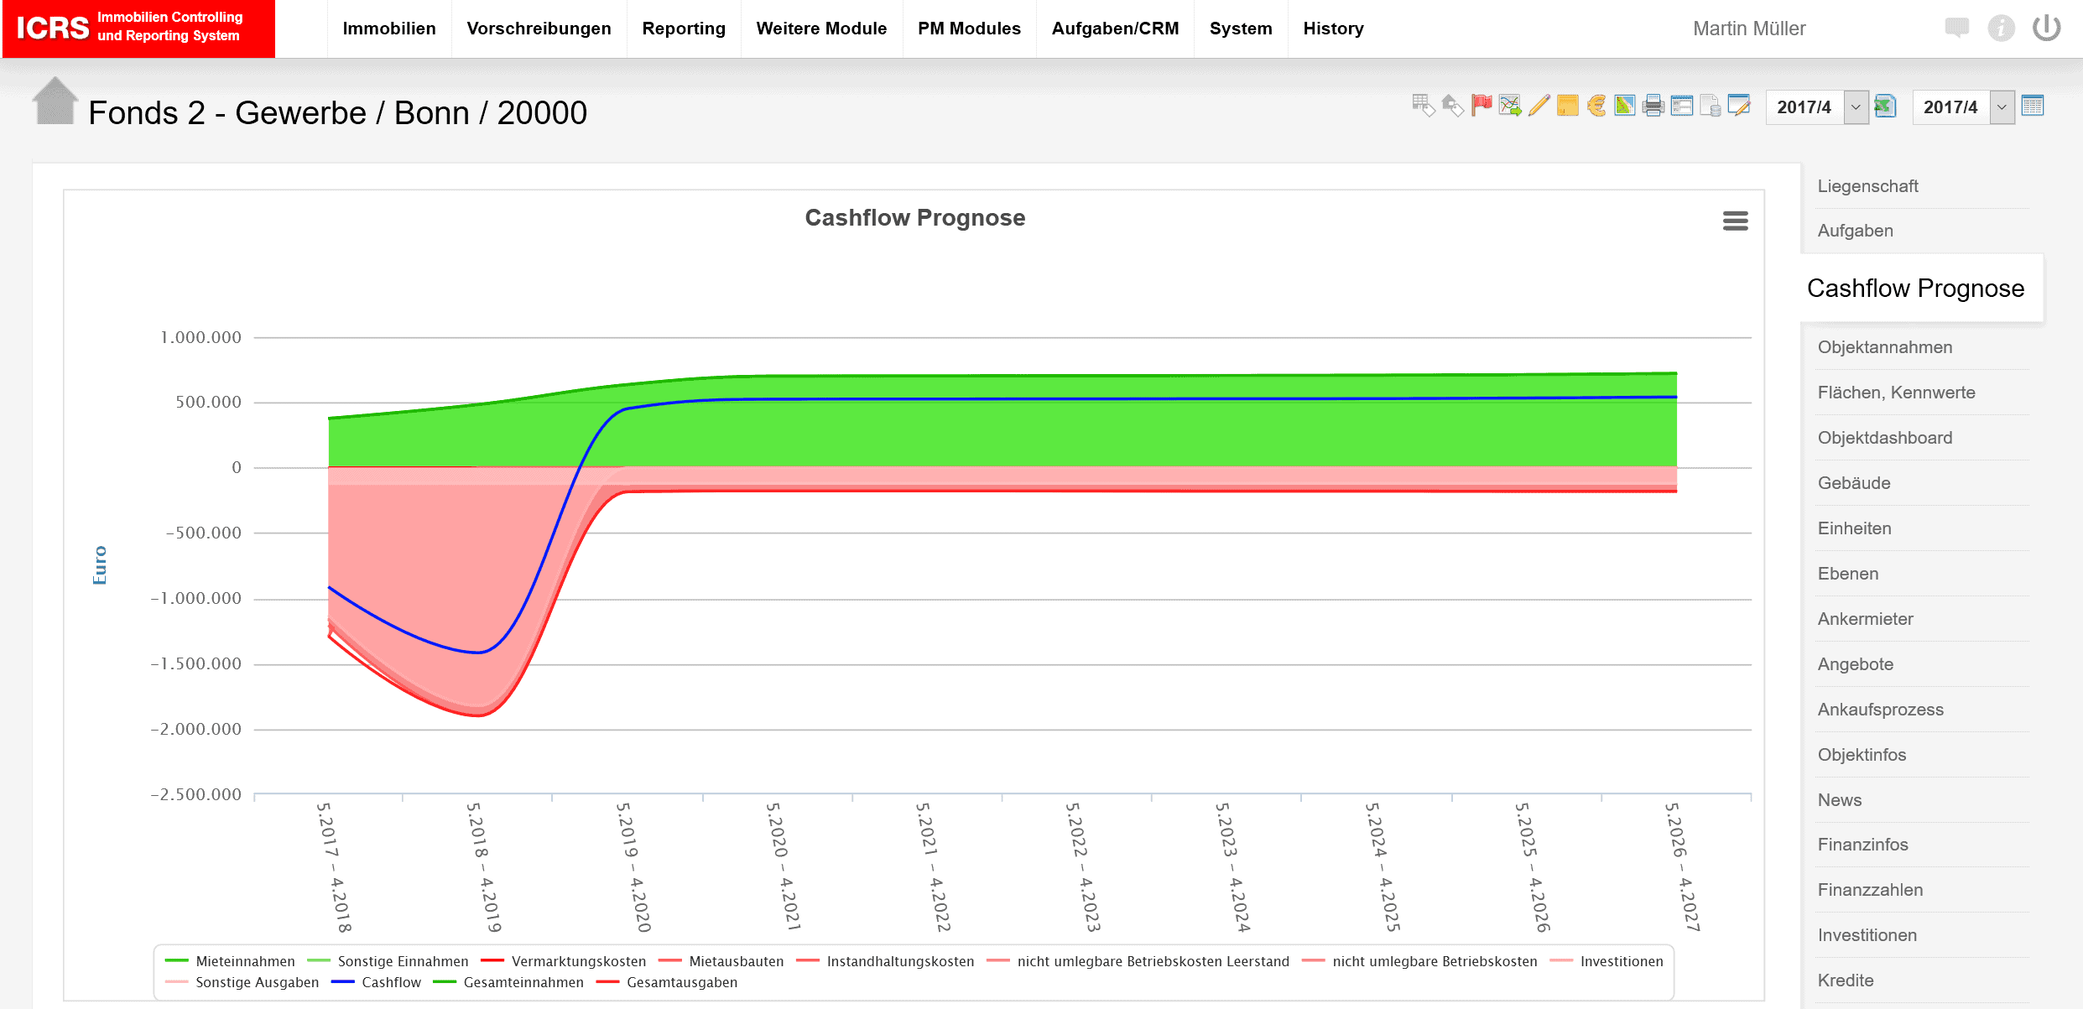Click the red flag icon in toolbar
Screen dimensions: 2083x1009
point(1482,106)
